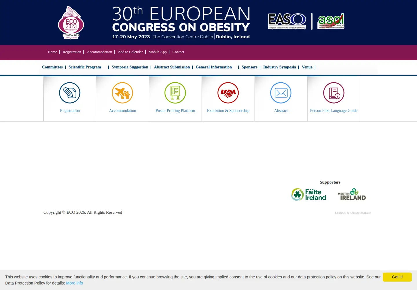Click the ECO 2023 congress logo
417x290 pixels.
(x=71, y=23)
